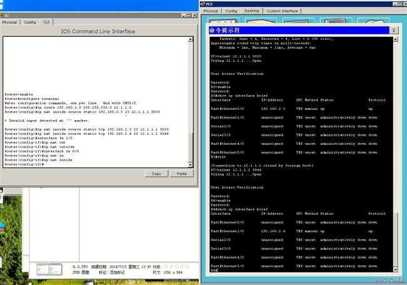The image size is (407, 285).
Task: Click the PC2 command prompt scrollbar thumb
Action: [x=395, y=240]
